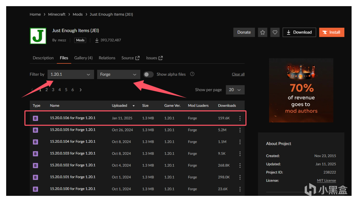Image resolution: width=358 pixels, height=202 pixels.
Task: Go to Minecraft breadcrumb
Action: tap(57, 14)
